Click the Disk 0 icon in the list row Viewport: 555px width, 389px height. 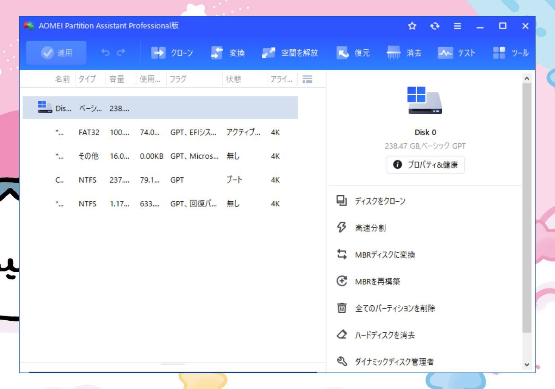tap(45, 107)
